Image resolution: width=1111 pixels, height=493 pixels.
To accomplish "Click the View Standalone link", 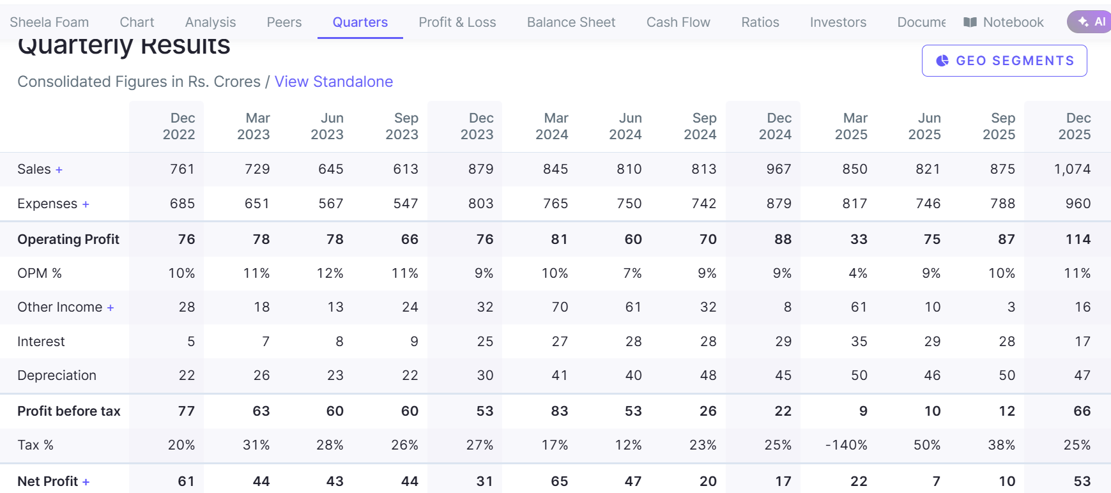I will click(333, 82).
